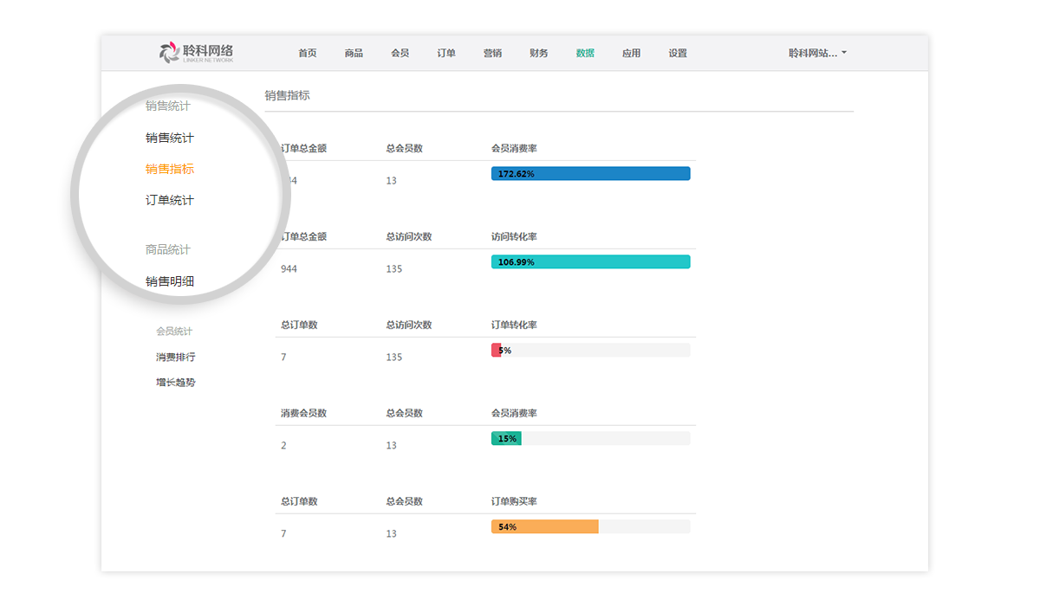1040x606 pixels.
Task: Select 订单 in the top navigation
Action: (x=446, y=54)
